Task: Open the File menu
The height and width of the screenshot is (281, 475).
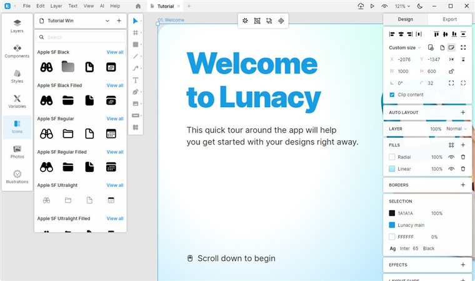Action: [x=27, y=6]
